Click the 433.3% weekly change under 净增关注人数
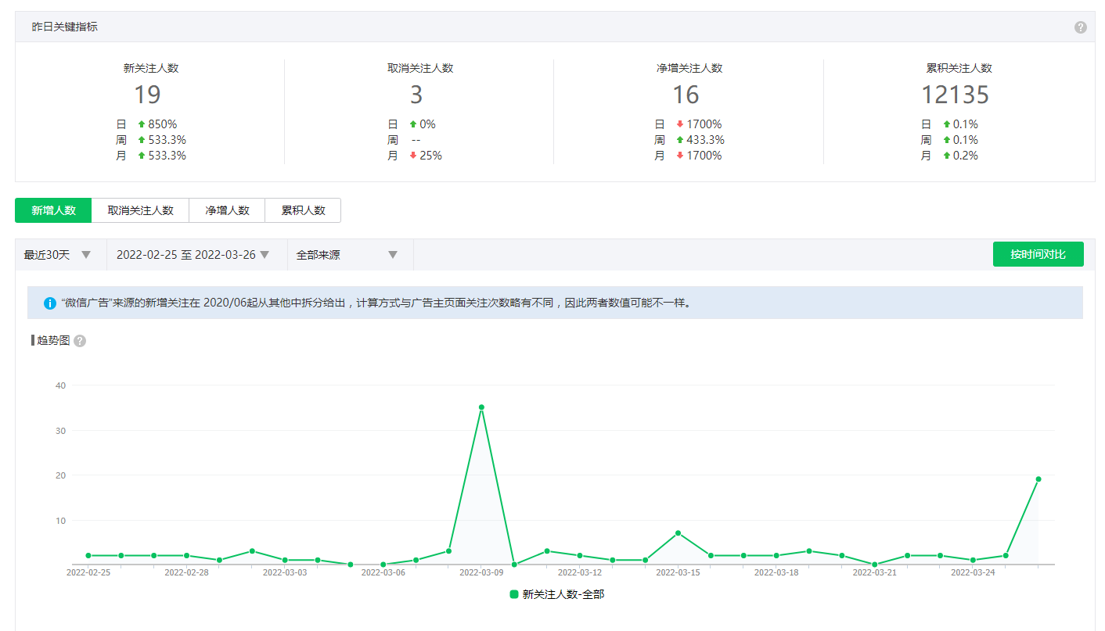The image size is (1105, 631). (706, 140)
